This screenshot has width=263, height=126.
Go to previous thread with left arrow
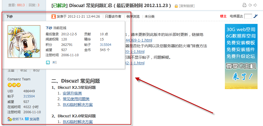click(250, 5)
